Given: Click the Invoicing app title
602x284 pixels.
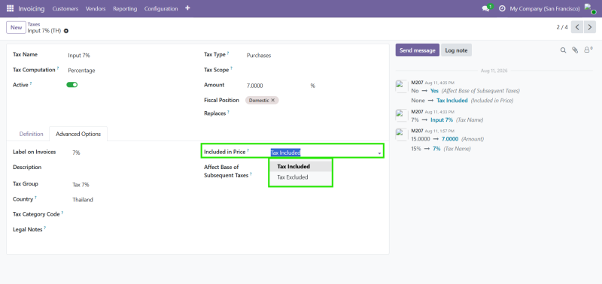Looking at the screenshot, I should (32, 8).
